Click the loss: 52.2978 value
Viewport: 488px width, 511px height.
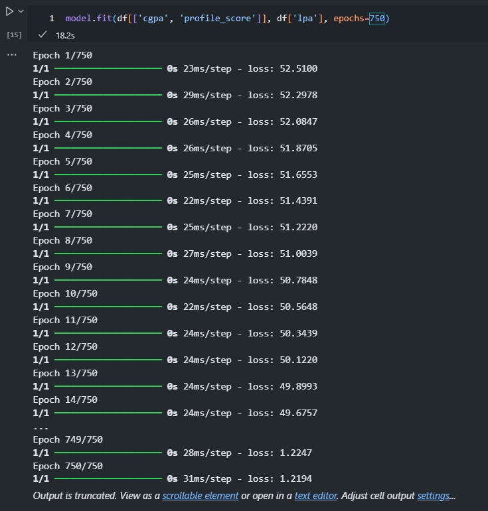tap(283, 95)
